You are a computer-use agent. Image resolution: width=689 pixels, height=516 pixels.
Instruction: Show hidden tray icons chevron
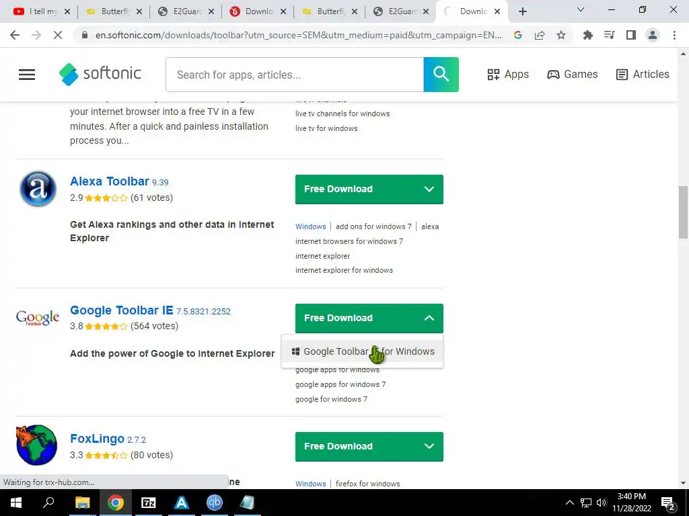569,503
